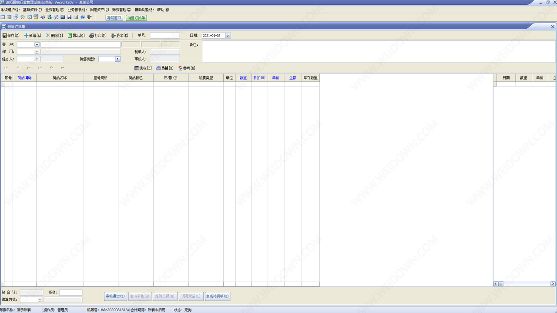Click the 折扣(%) column header

[259, 78]
